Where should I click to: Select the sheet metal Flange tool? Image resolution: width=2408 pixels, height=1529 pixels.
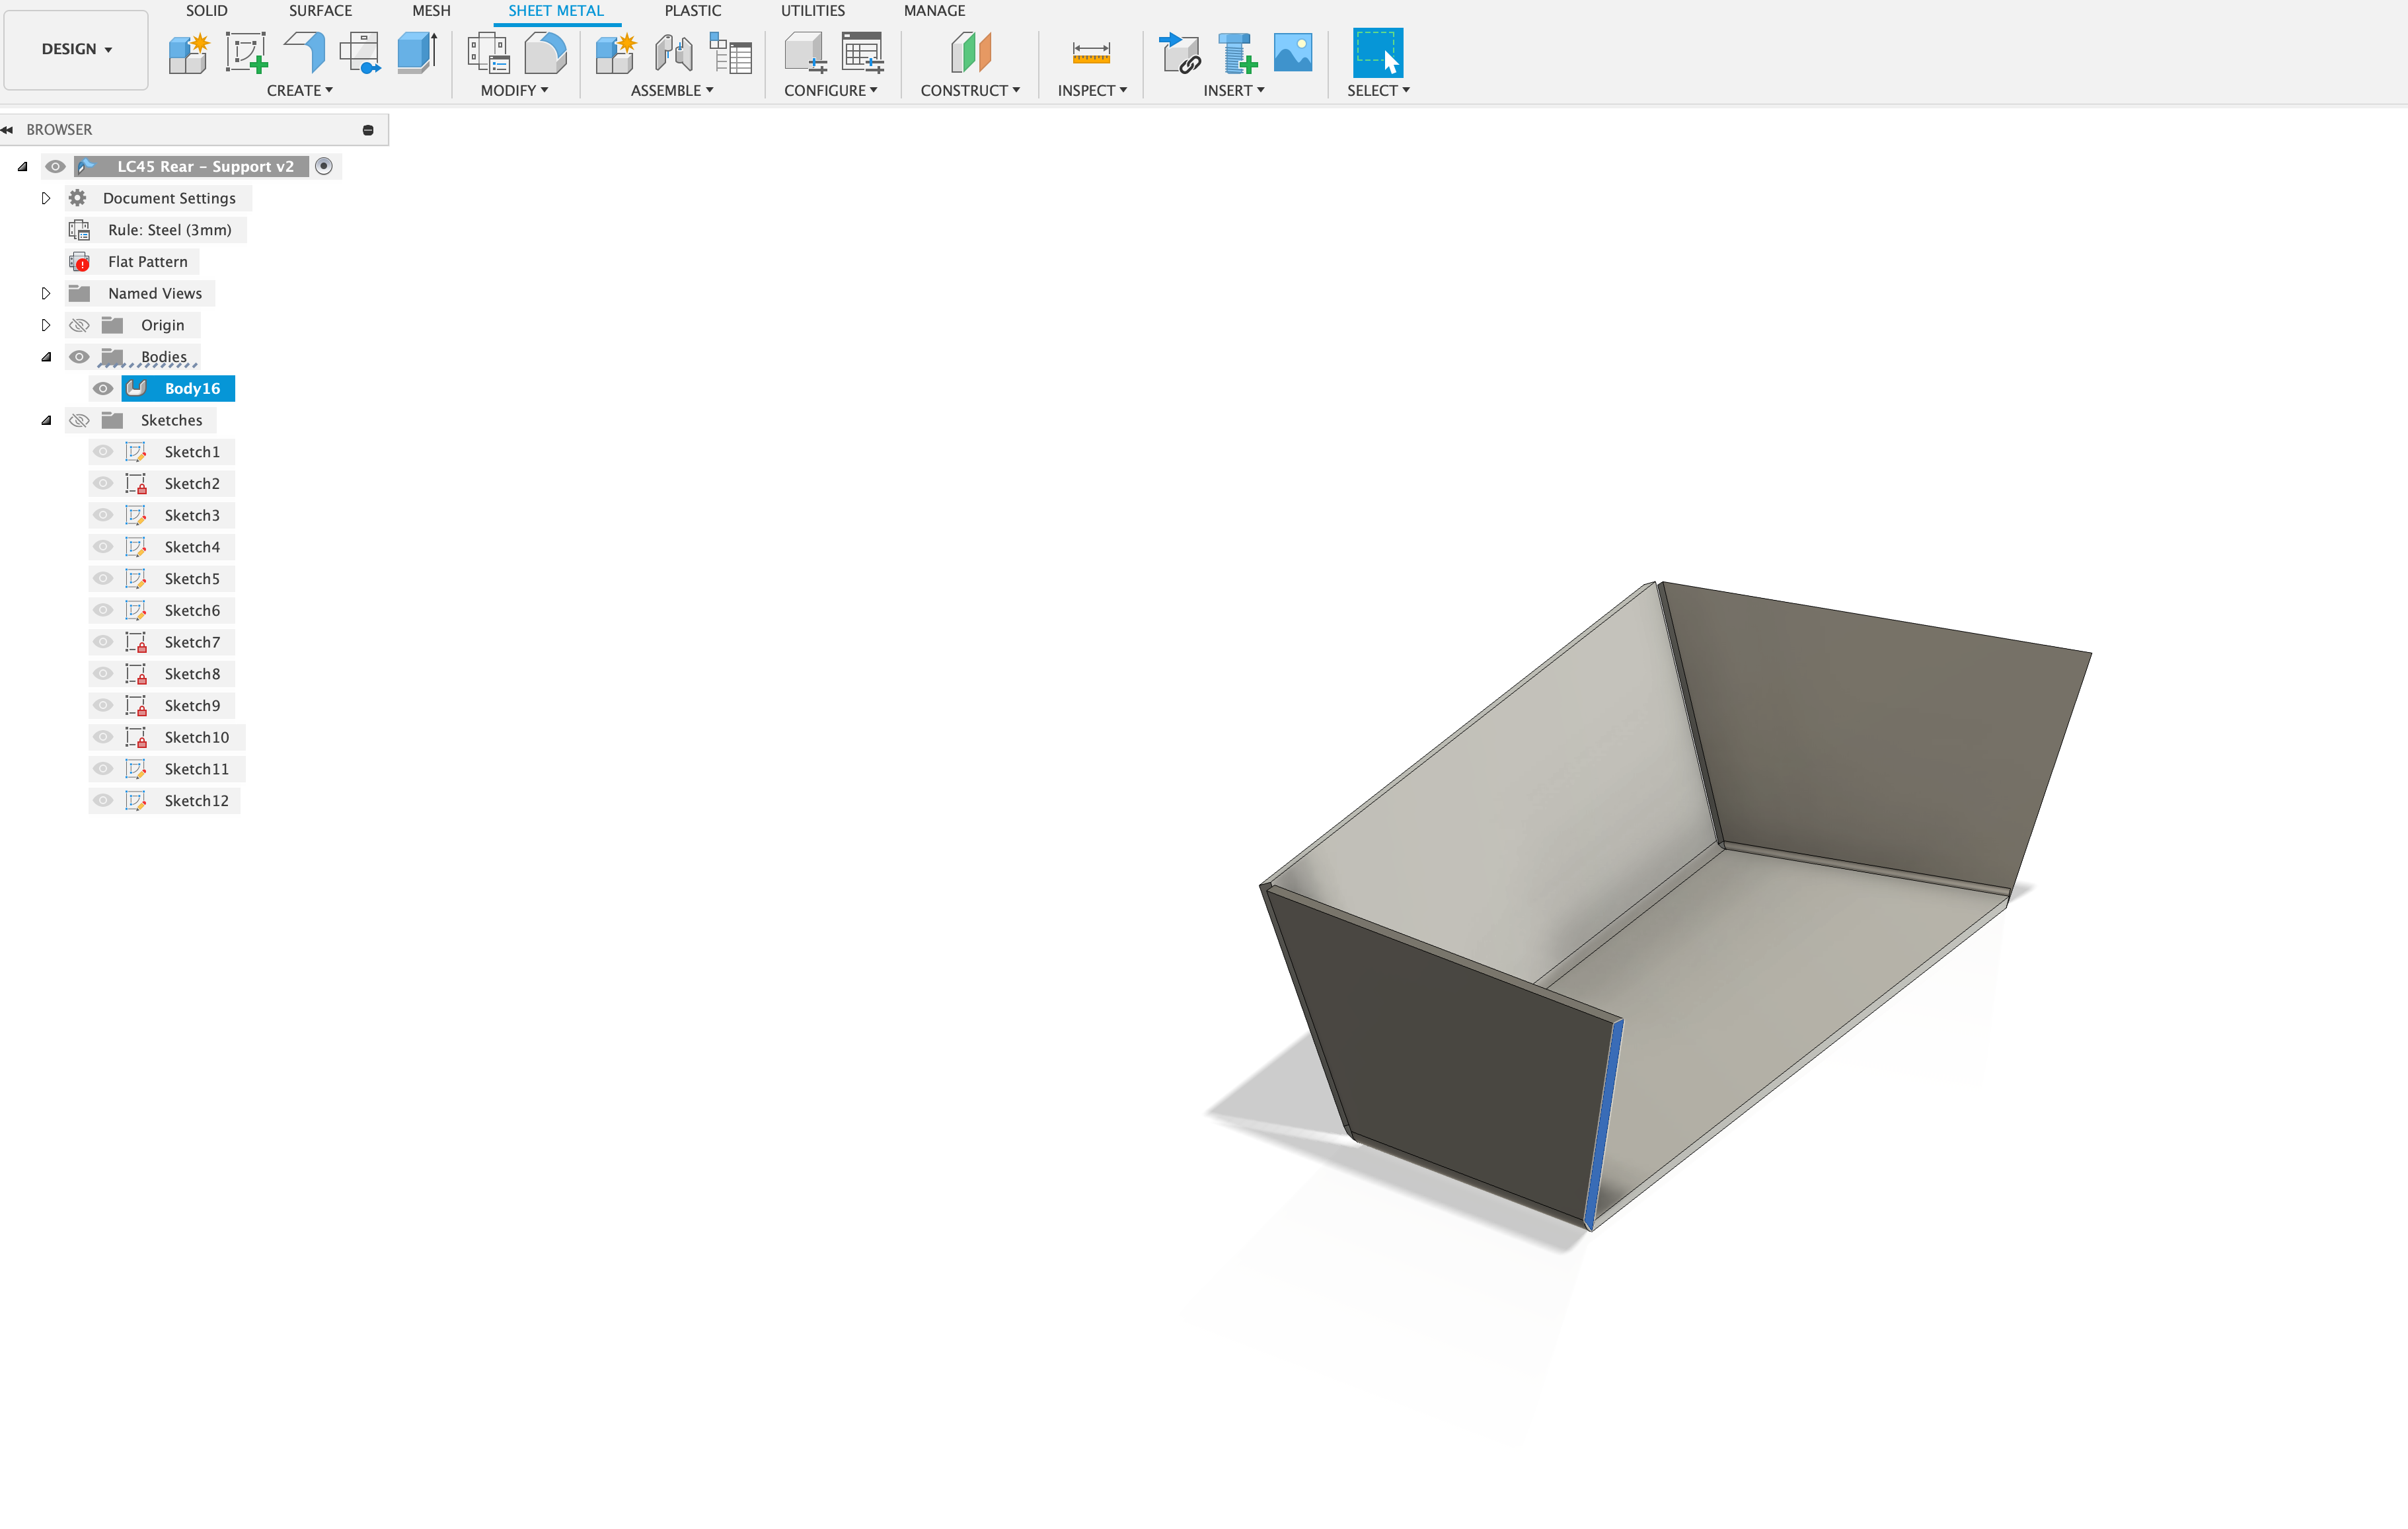pos(304,52)
